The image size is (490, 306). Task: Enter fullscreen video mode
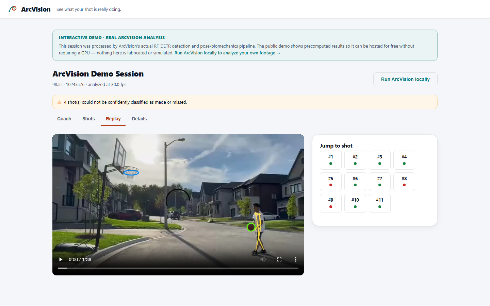279,259
